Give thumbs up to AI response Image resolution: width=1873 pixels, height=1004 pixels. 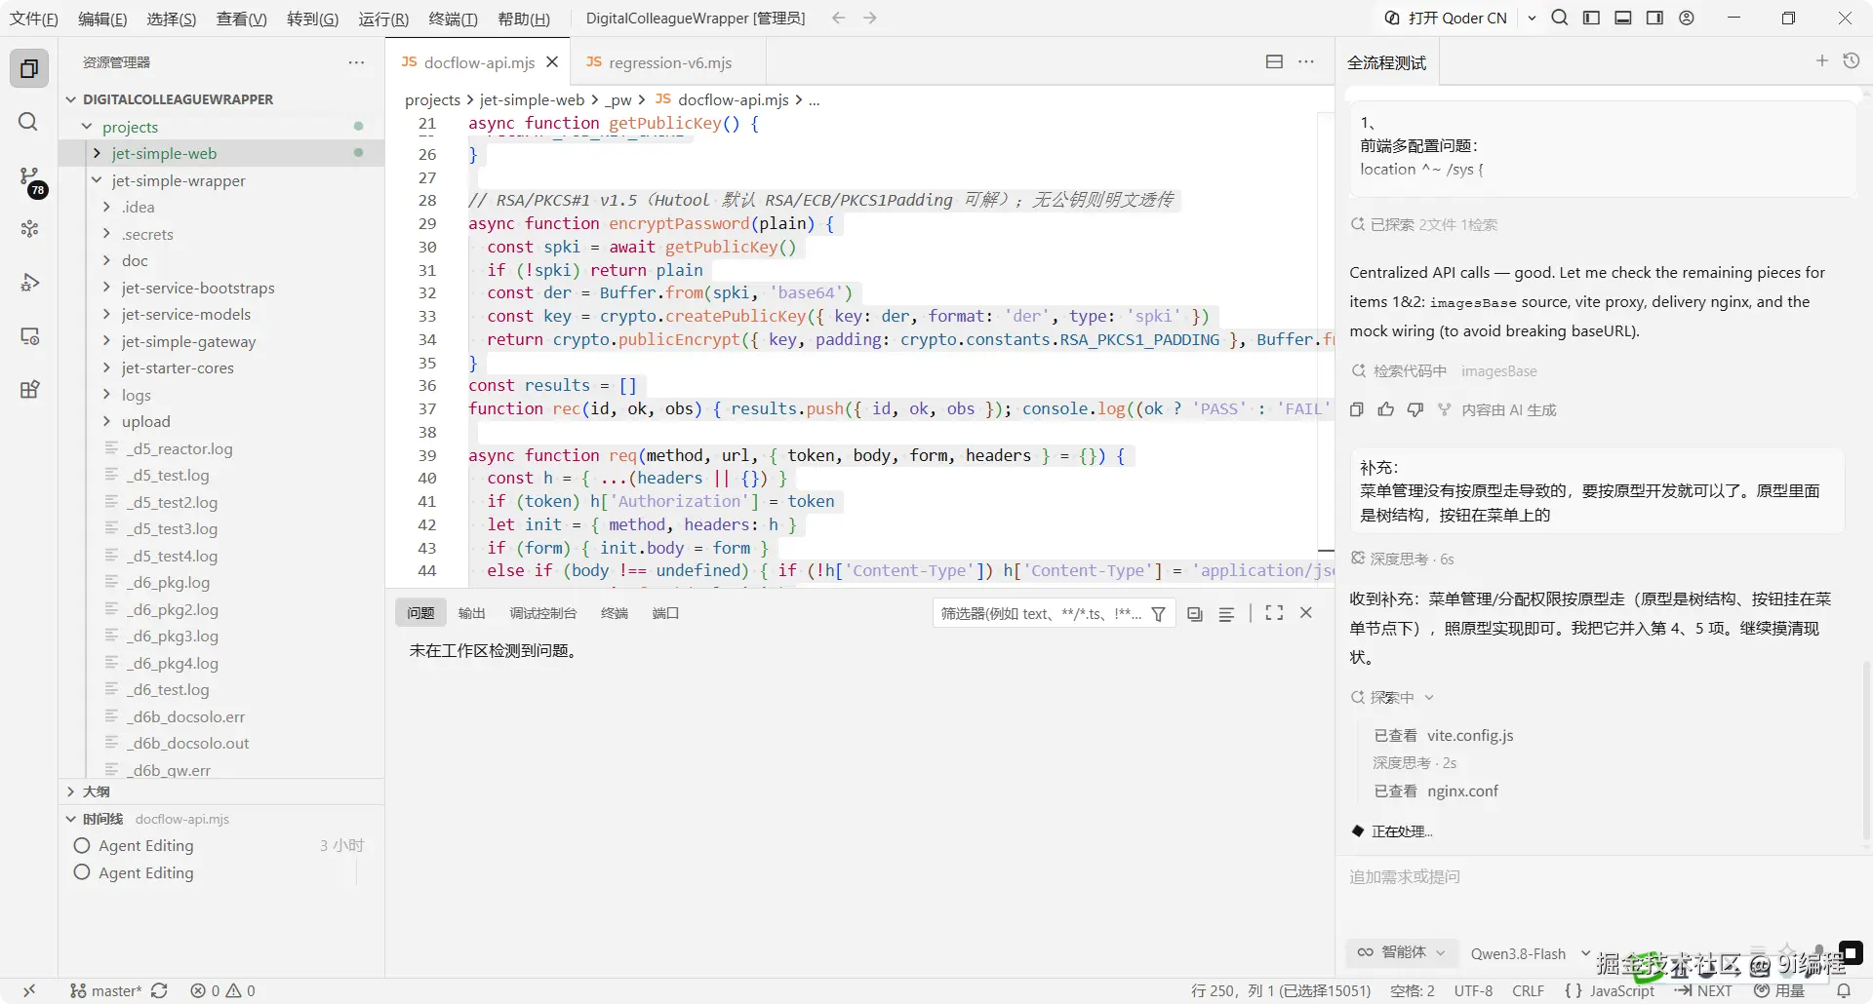1386,410
